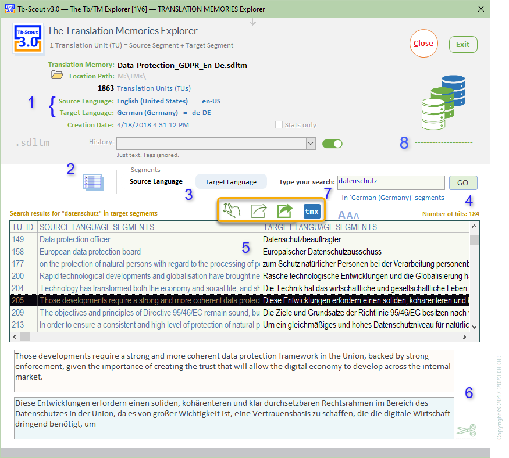Click the solid green export arrow icon
Screen dimensions: 509x458
[284, 211]
